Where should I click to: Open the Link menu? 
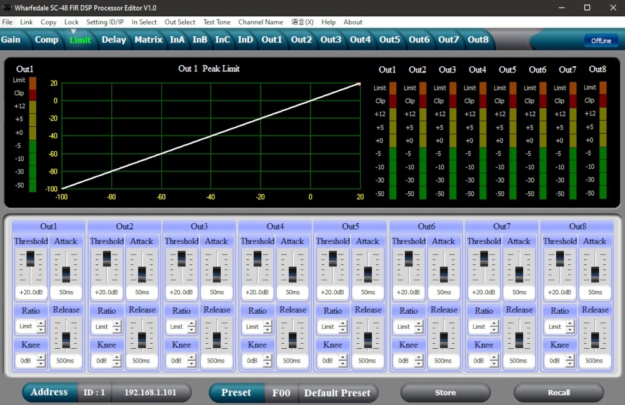pyautogui.click(x=26, y=22)
